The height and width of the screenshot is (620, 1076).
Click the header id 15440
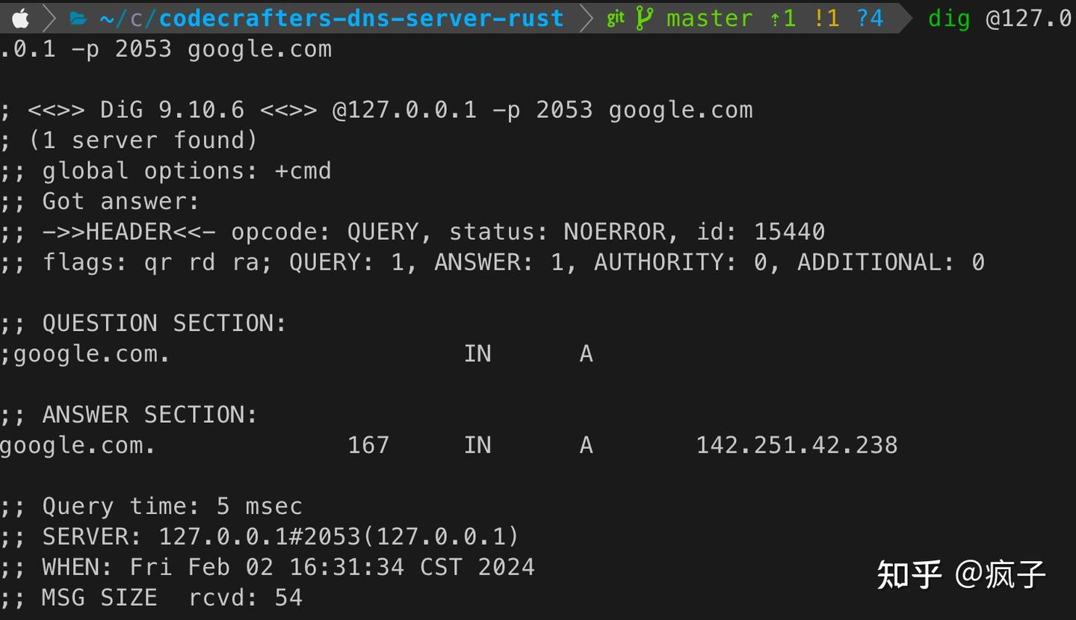(x=789, y=232)
